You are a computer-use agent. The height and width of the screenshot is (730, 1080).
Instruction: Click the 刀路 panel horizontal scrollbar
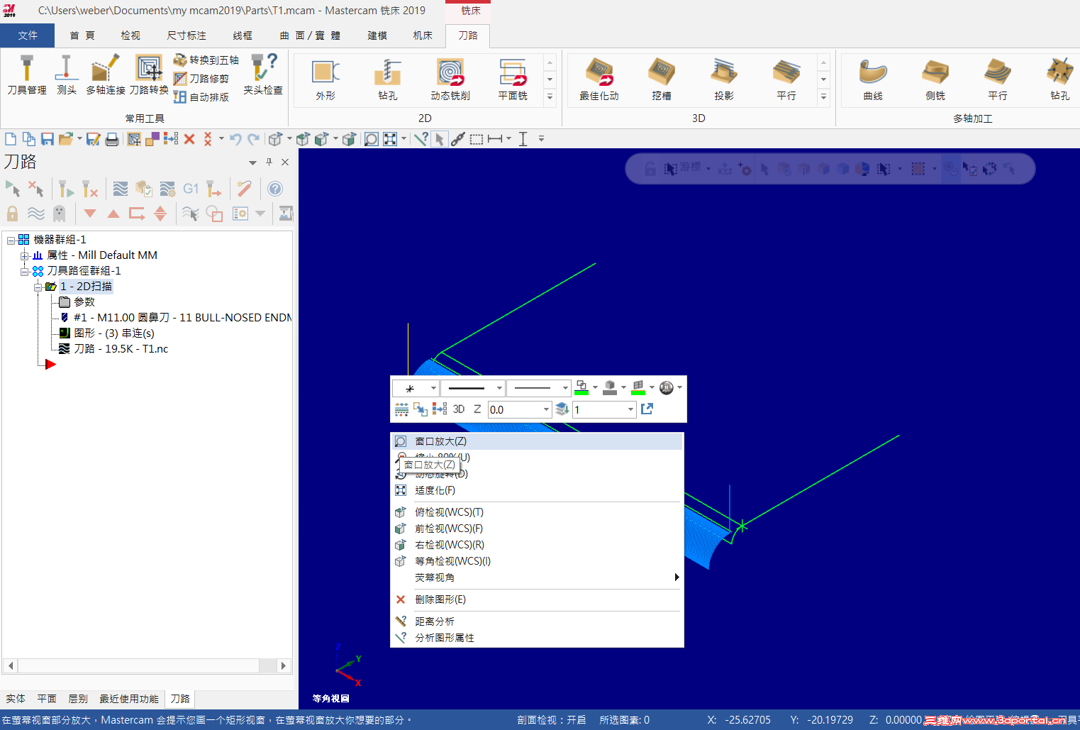pos(147,665)
